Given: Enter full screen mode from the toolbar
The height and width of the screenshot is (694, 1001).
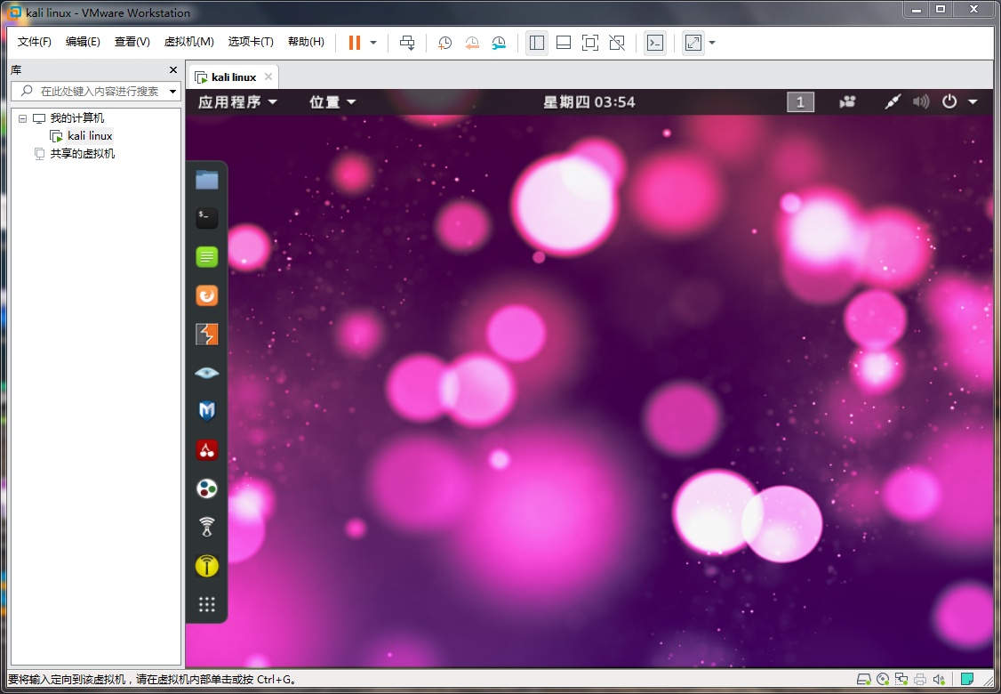Looking at the screenshot, I should click(x=589, y=43).
